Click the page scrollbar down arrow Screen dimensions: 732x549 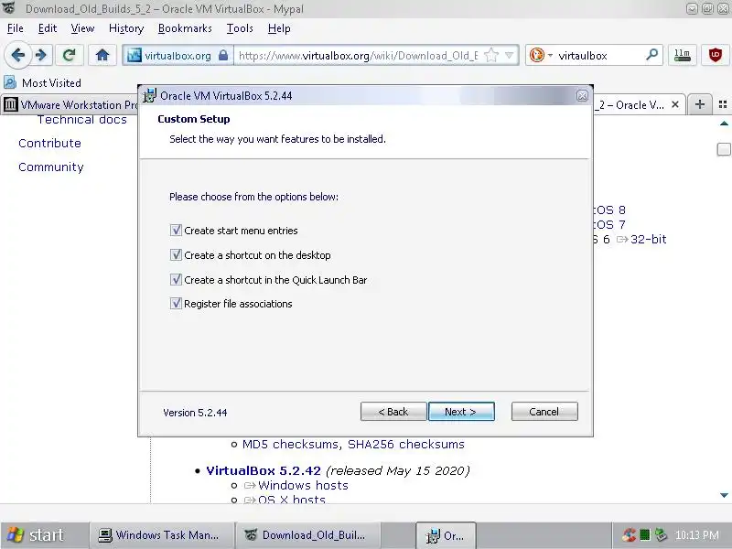coord(724,495)
